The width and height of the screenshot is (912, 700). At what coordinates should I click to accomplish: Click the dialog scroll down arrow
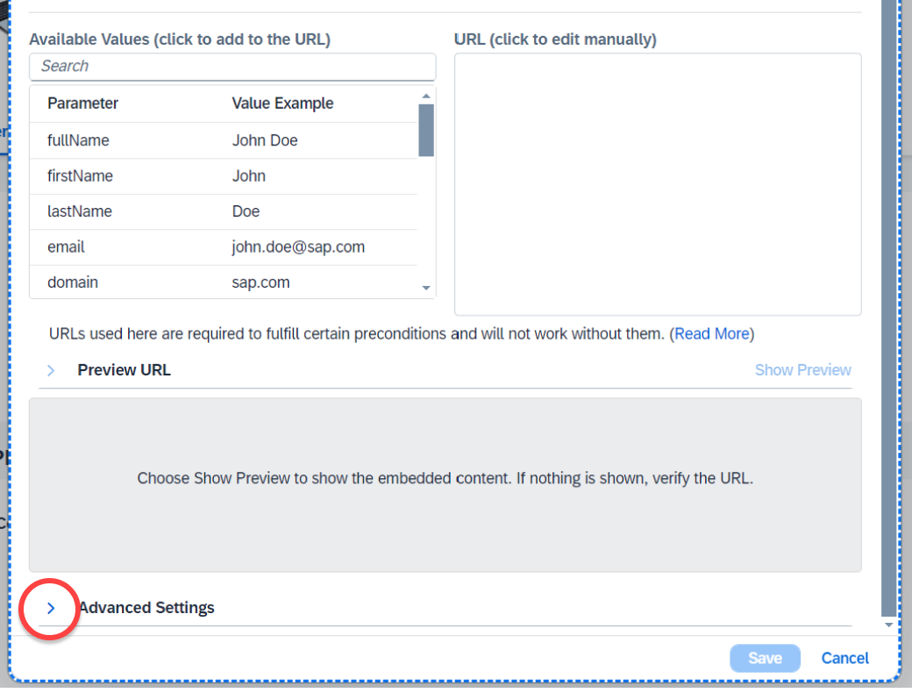pos(888,625)
